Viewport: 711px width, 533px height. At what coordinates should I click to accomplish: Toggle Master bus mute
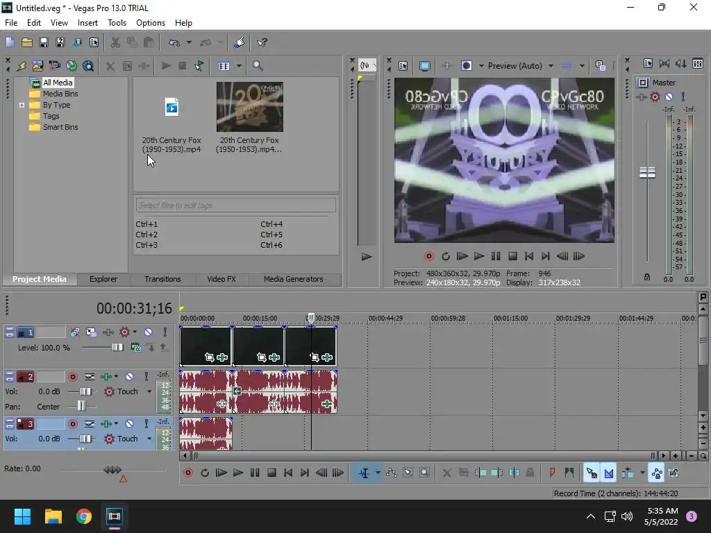669,97
